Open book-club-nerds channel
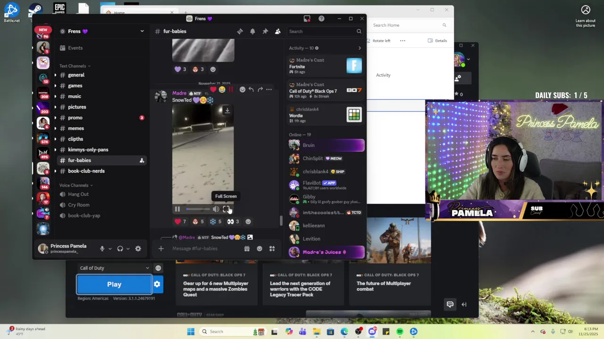Viewport: 604px width, 339px height. click(x=86, y=171)
